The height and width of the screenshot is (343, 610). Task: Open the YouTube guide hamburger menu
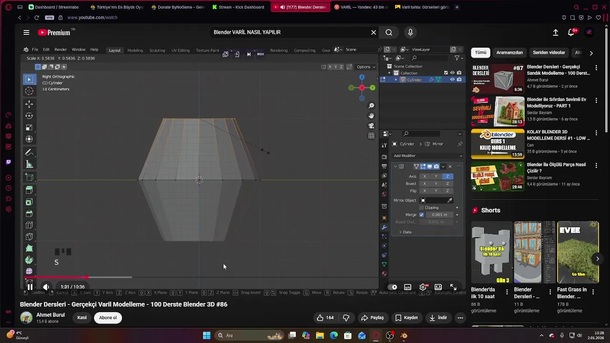click(26, 32)
